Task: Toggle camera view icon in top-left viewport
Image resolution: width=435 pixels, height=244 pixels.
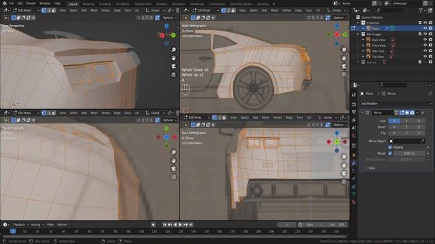Action: tap(173, 66)
